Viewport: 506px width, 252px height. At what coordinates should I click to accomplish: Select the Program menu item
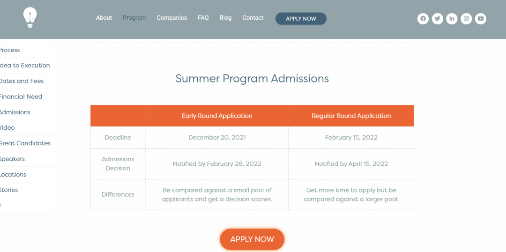(x=134, y=18)
